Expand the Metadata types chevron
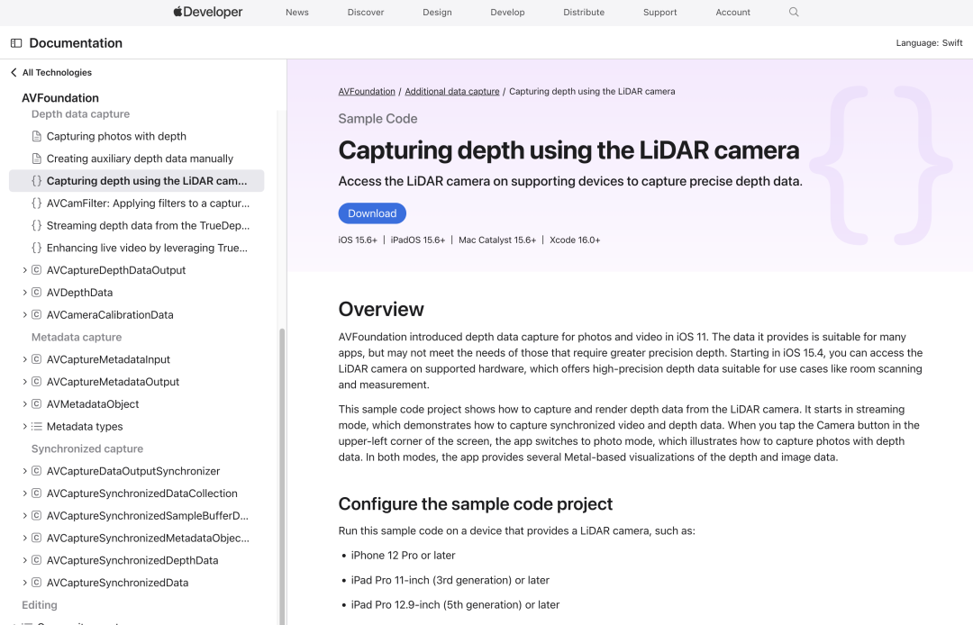This screenshot has height=625, width=973. click(24, 426)
